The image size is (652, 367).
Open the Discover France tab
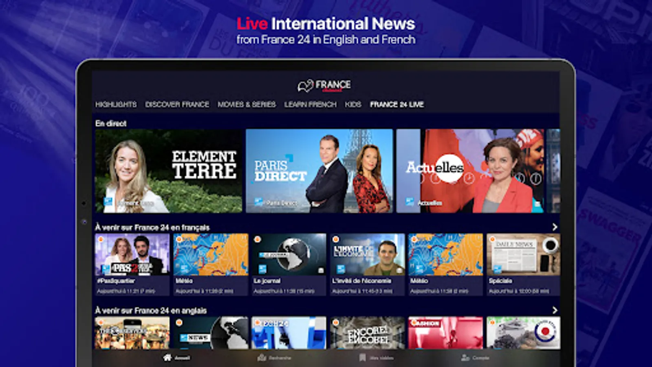177,104
